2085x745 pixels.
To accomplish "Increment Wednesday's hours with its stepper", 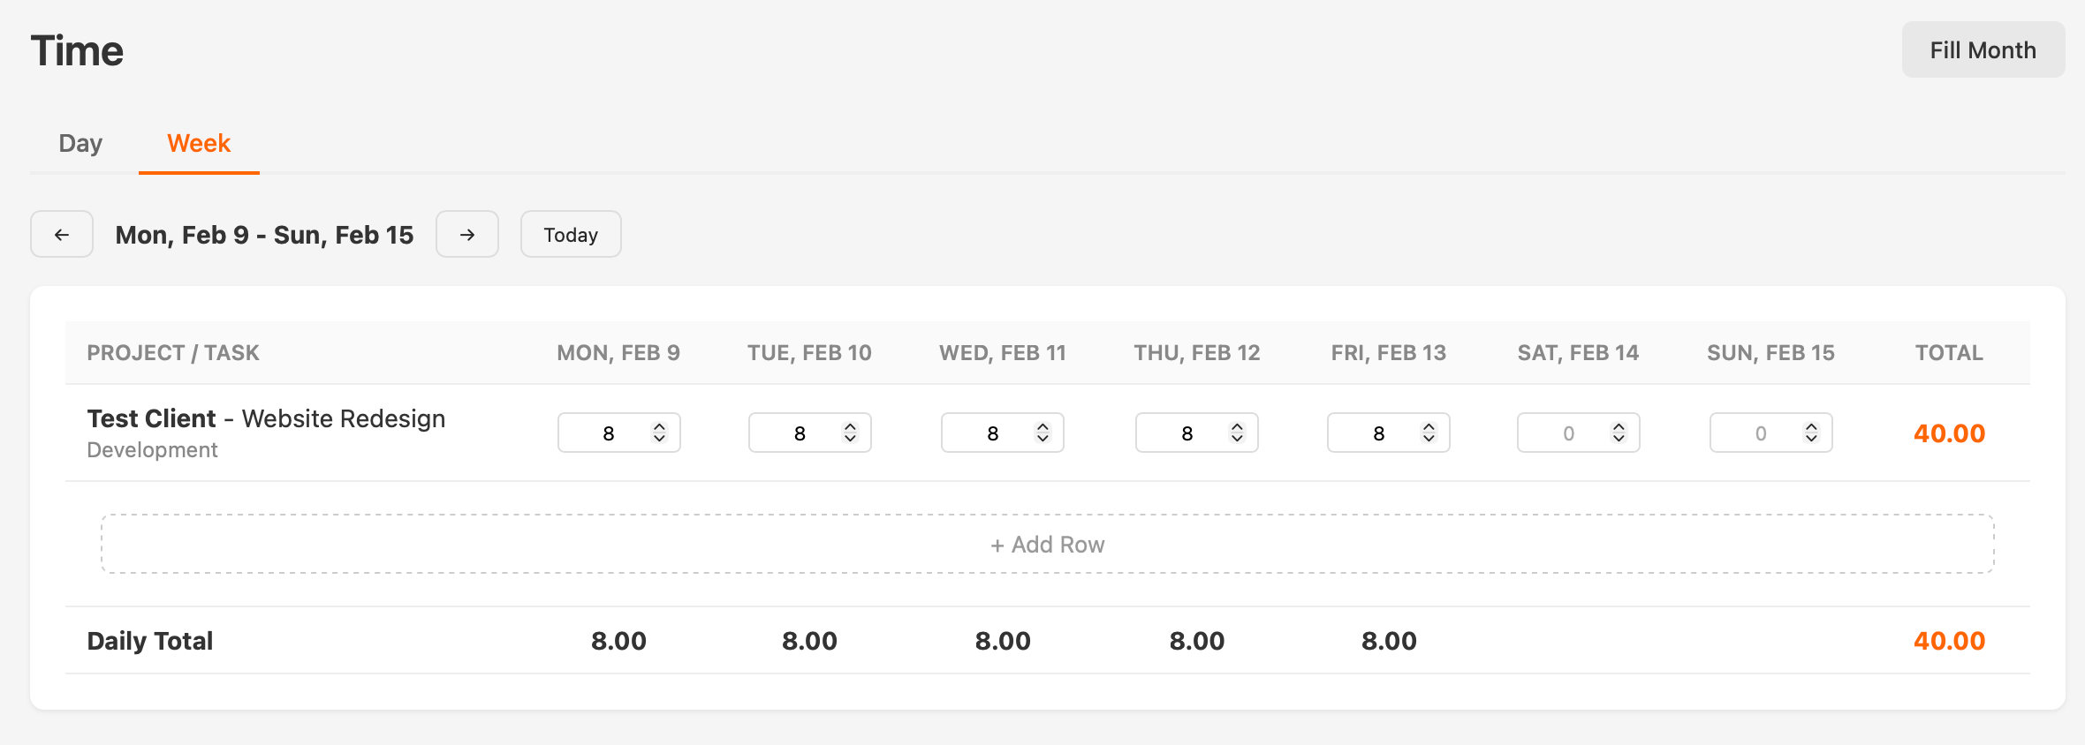I will 1042,425.
